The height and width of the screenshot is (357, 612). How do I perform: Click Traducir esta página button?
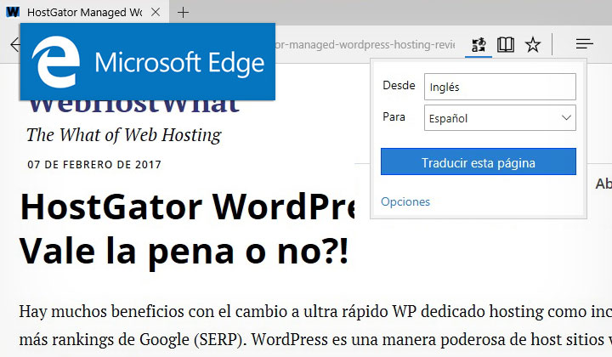pyautogui.click(x=479, y=161)
